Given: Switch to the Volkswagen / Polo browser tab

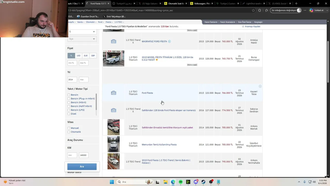Looking at the screenshot, I should [x=202, y=4].
